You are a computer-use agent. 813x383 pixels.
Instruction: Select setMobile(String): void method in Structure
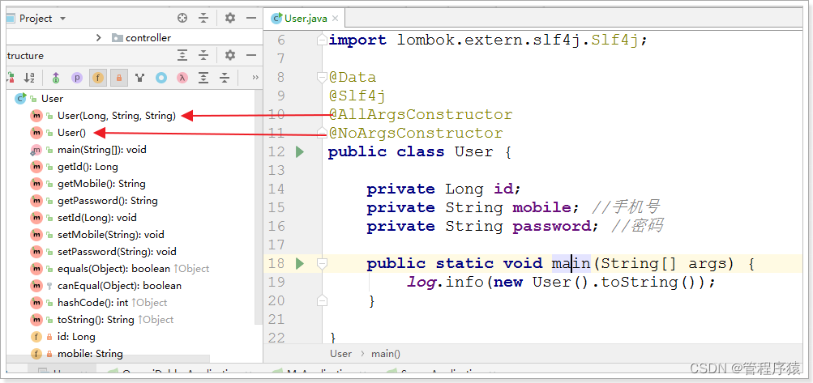[x=110, y=235]
